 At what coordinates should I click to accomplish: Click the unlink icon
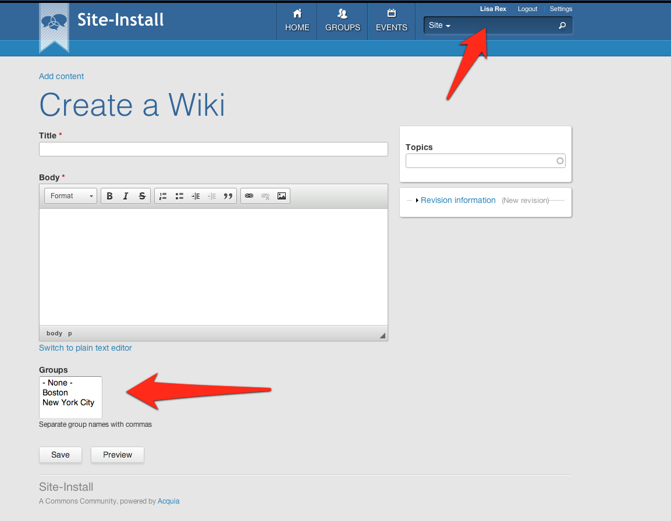265,196
